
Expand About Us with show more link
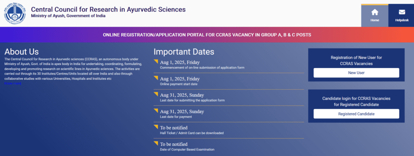coord(13,83)
